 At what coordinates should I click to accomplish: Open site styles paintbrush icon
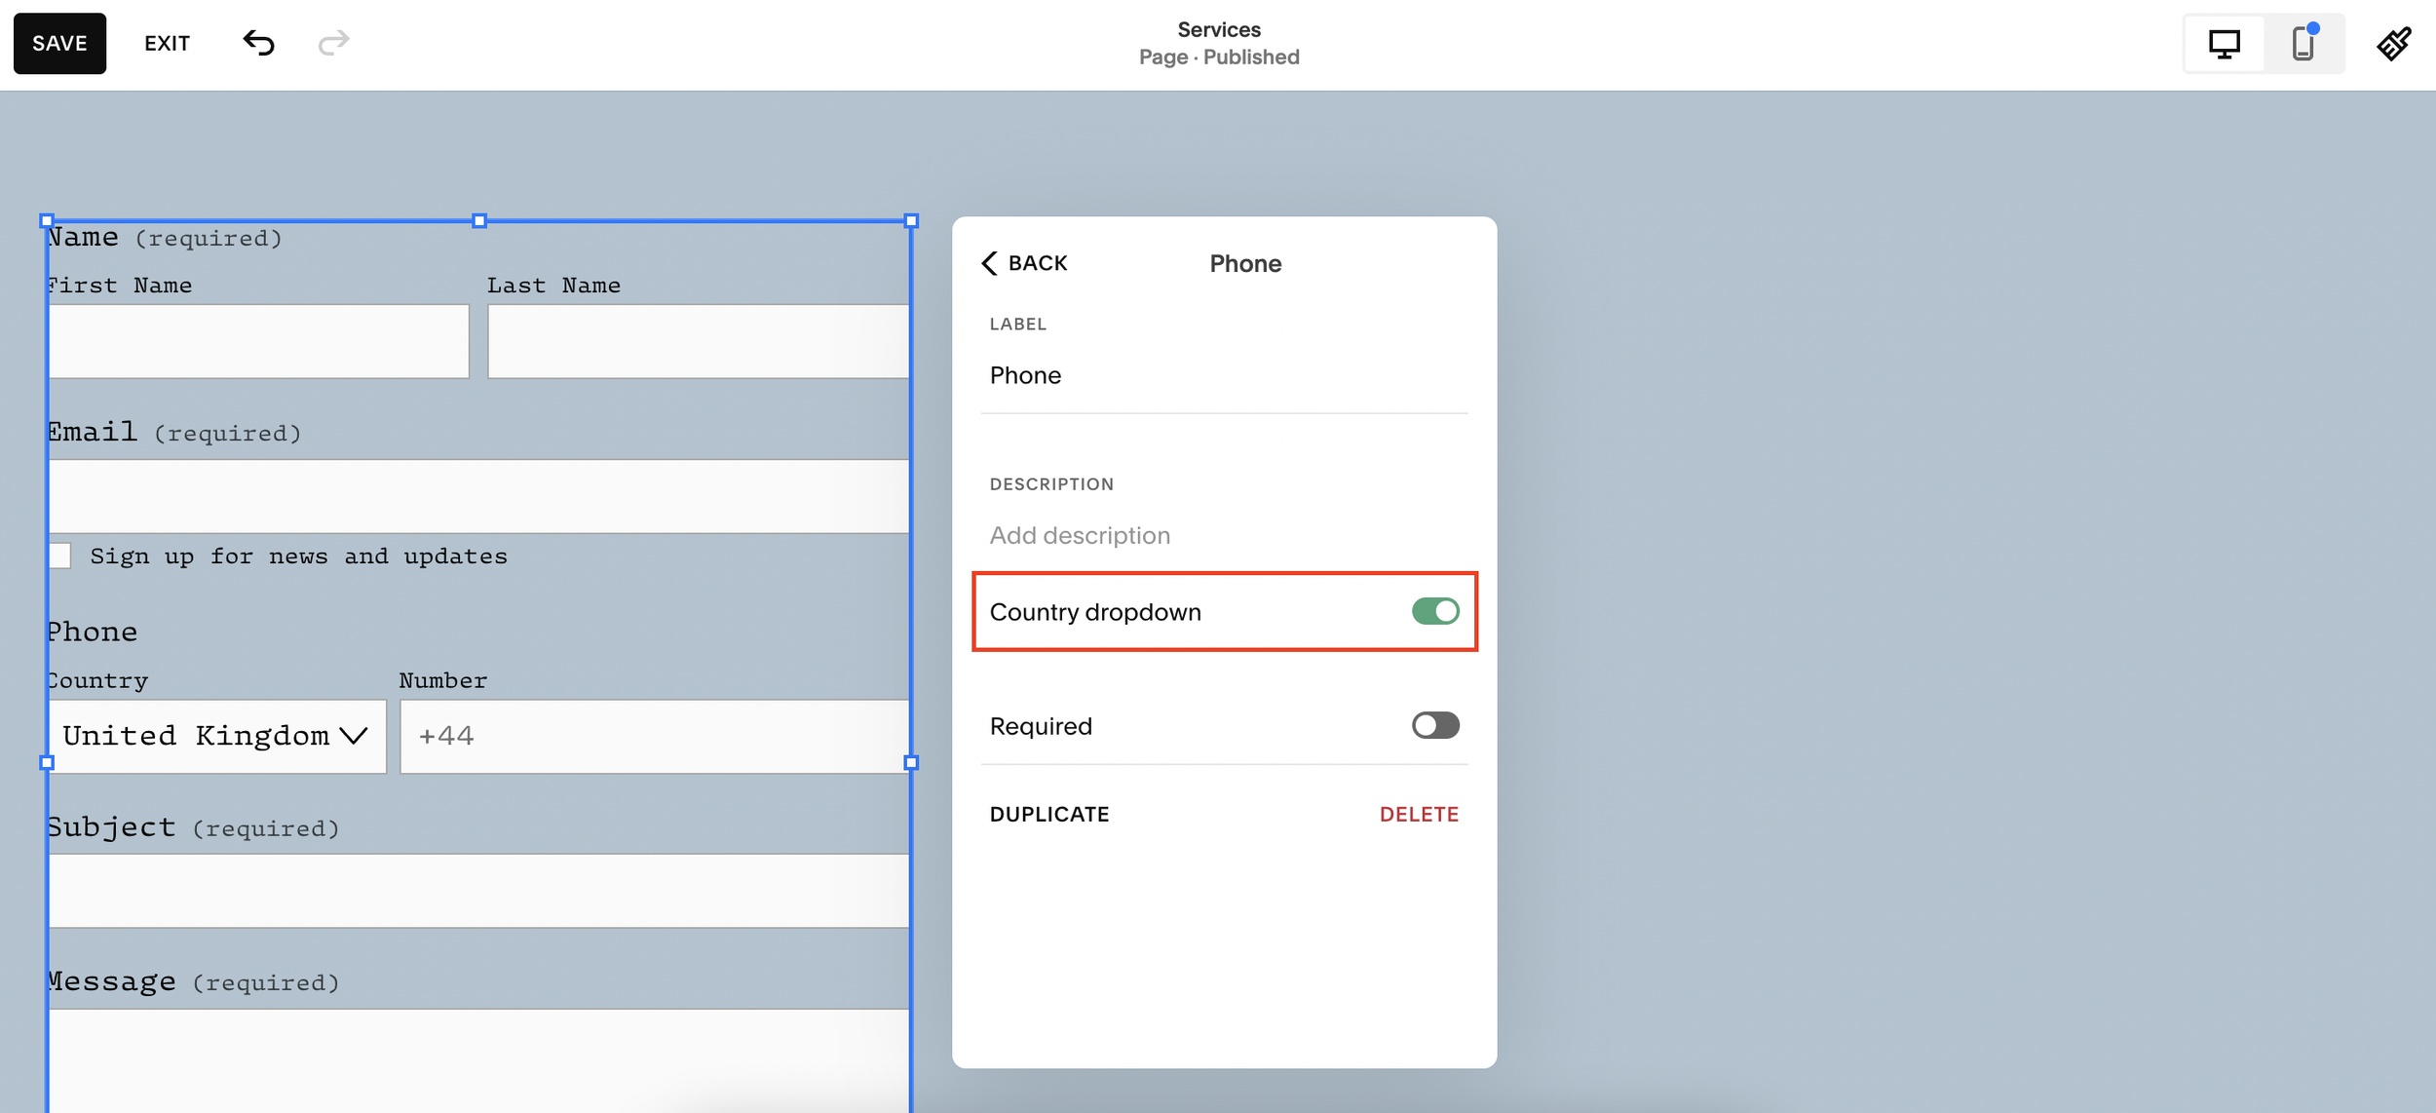[2393, 44]
